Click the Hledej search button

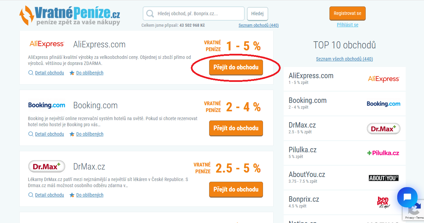258,14
